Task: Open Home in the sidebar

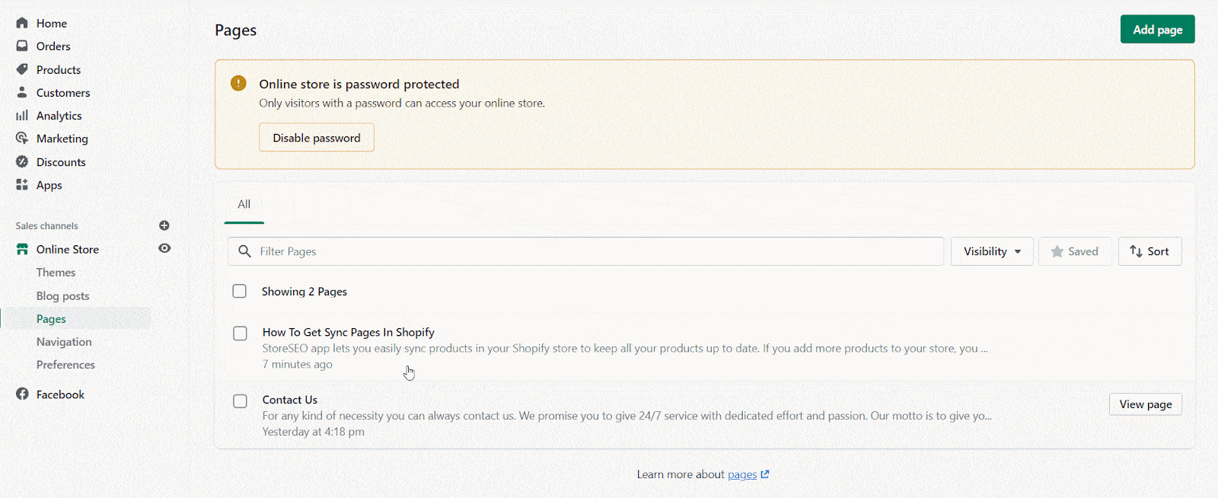Action: click(x=51, y=23)
